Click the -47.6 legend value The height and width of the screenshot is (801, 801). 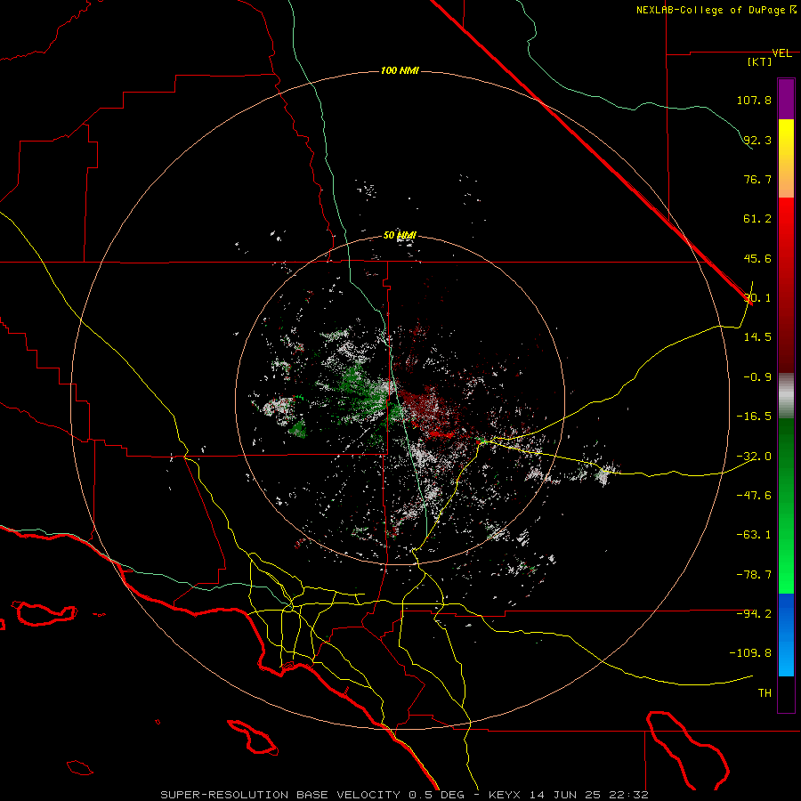tap(754, 496)
